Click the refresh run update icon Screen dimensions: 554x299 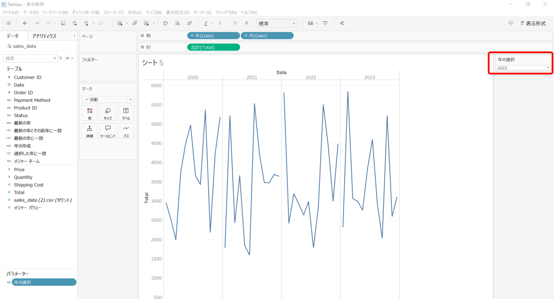click(x=101, y=23)
